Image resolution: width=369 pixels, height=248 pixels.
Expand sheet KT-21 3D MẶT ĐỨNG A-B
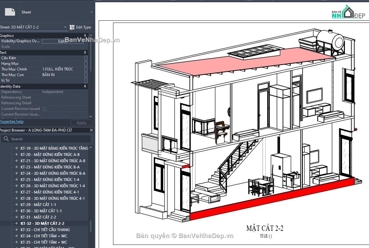17,161
